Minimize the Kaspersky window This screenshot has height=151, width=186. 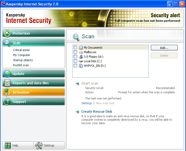point(170,4)
